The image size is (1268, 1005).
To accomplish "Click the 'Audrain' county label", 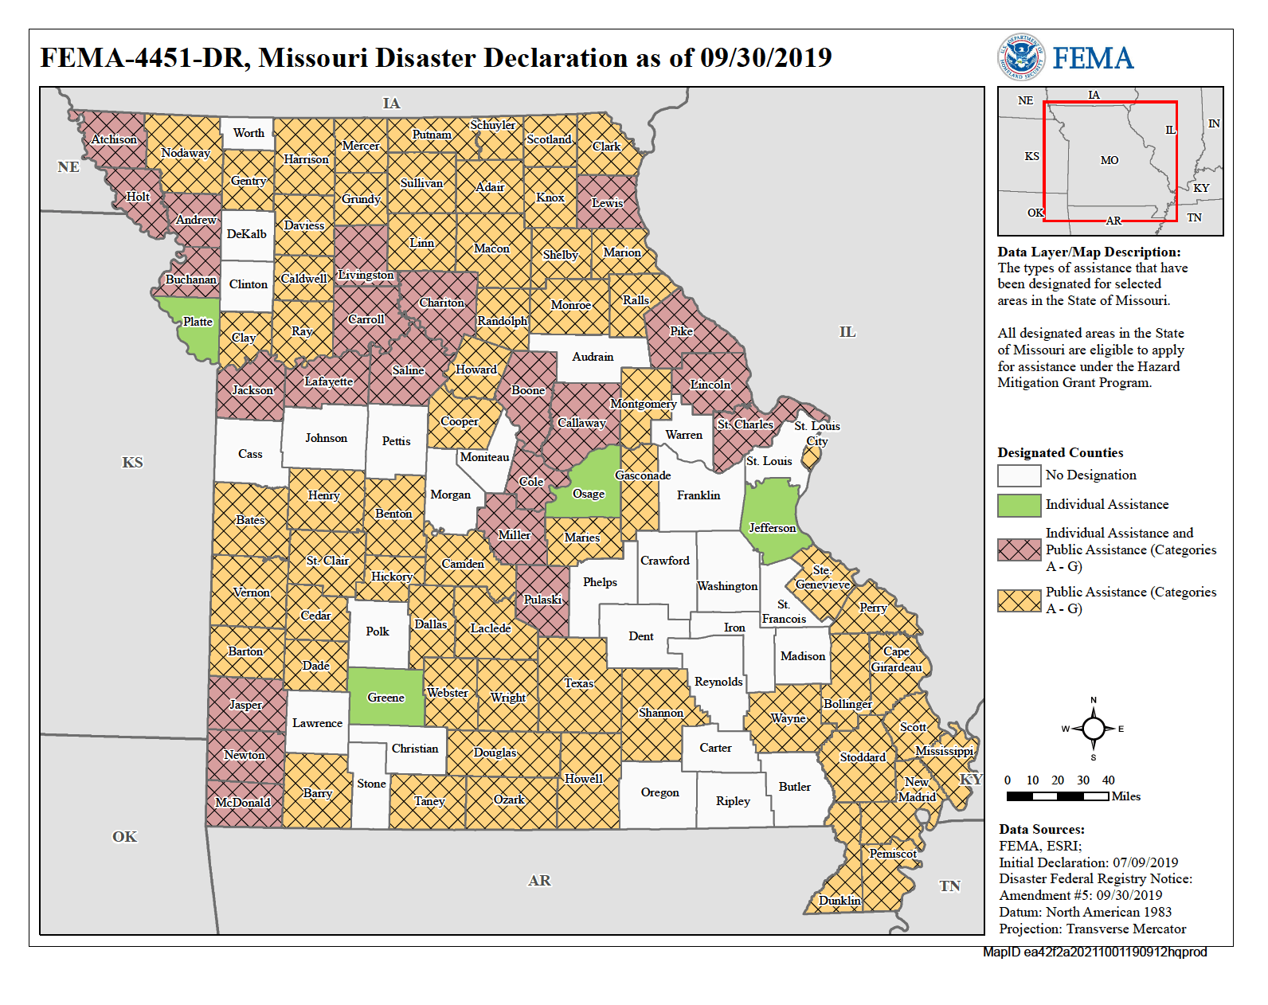I will (x=593, y=357).
